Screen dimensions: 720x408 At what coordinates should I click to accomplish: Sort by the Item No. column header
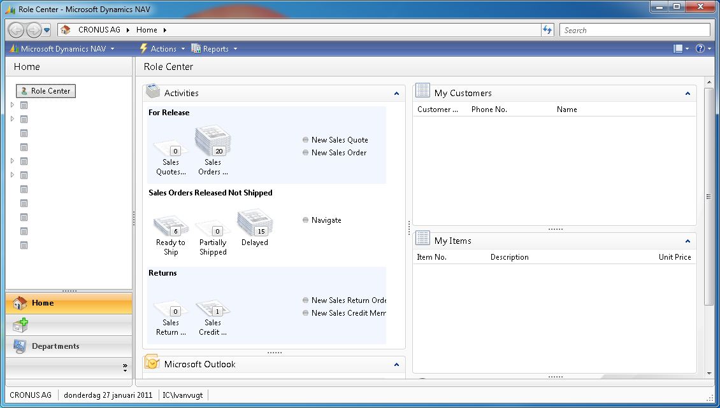431,258
